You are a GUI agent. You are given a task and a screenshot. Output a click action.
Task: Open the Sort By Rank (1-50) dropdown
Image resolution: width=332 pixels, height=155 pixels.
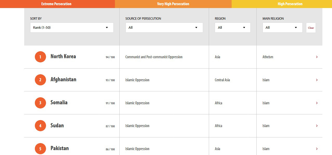pyautogui.click(x=72, y=28)
